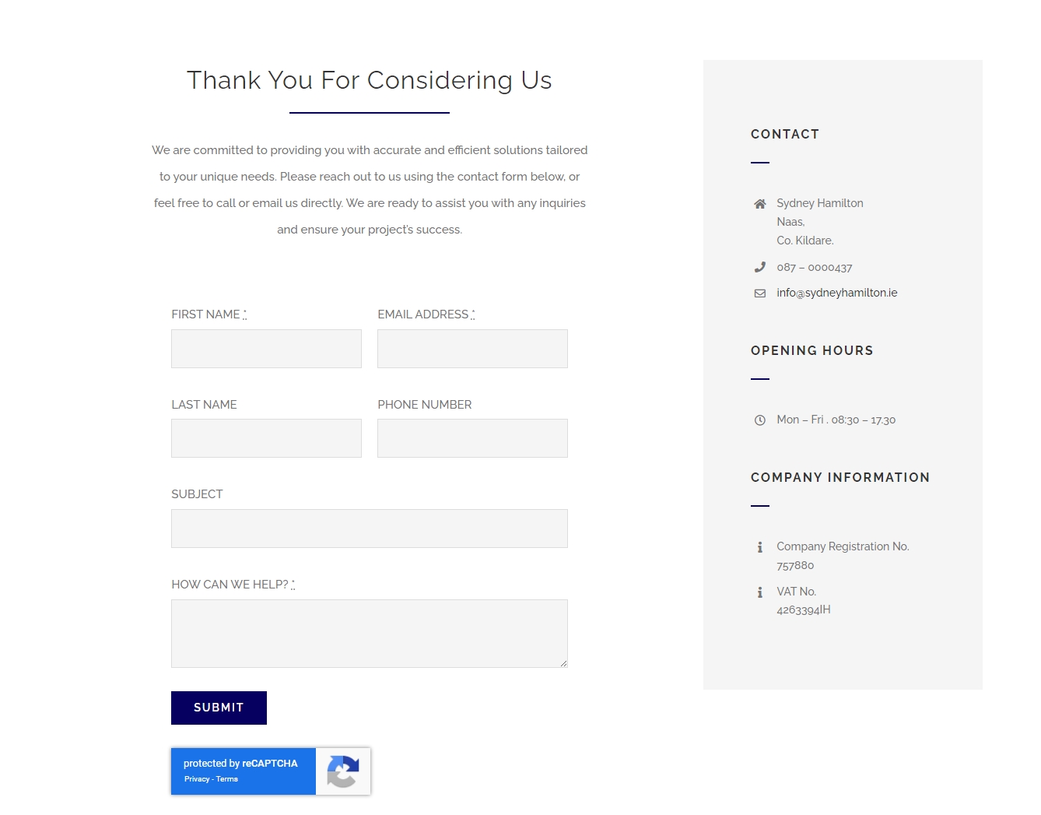Click the 087 – 0000437 phone number
This screenshot has width=1041, height=815.
[x=814, y=267]
